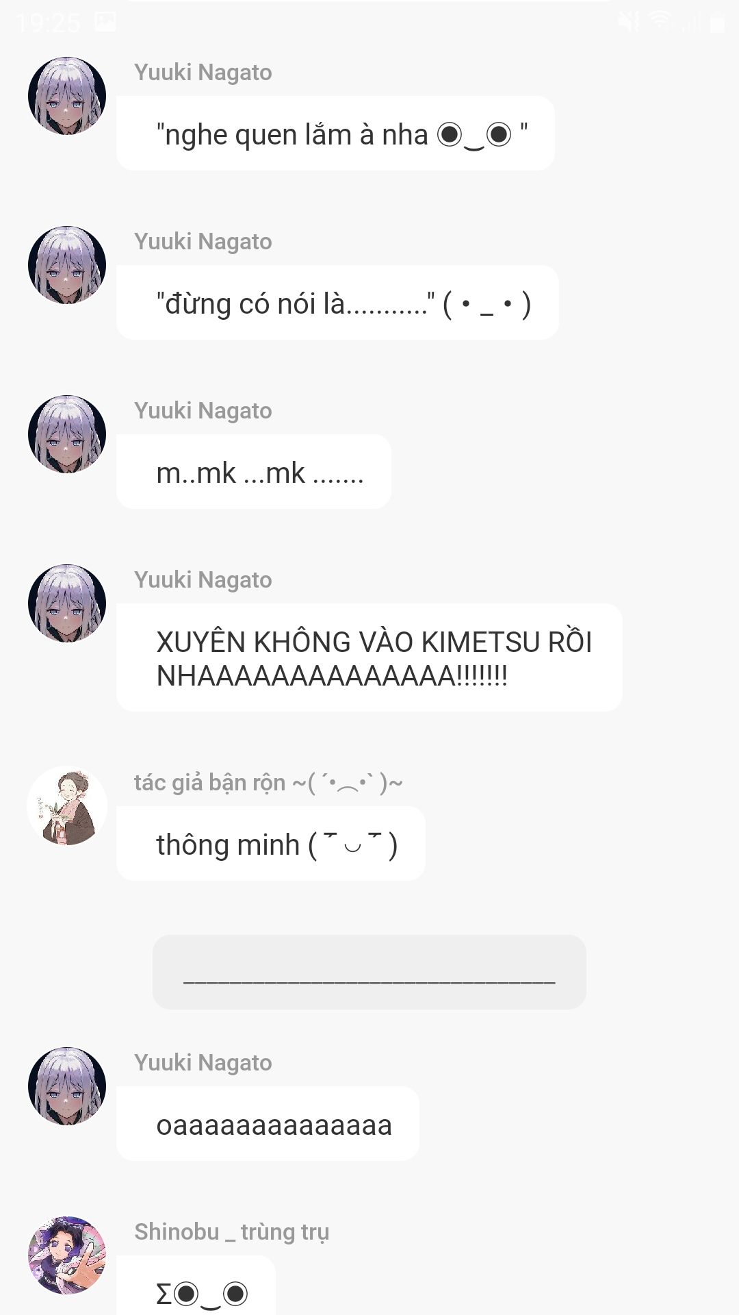
Task: Tap avatar next to "đừng có nói là" message
Action: click(67, 265)
